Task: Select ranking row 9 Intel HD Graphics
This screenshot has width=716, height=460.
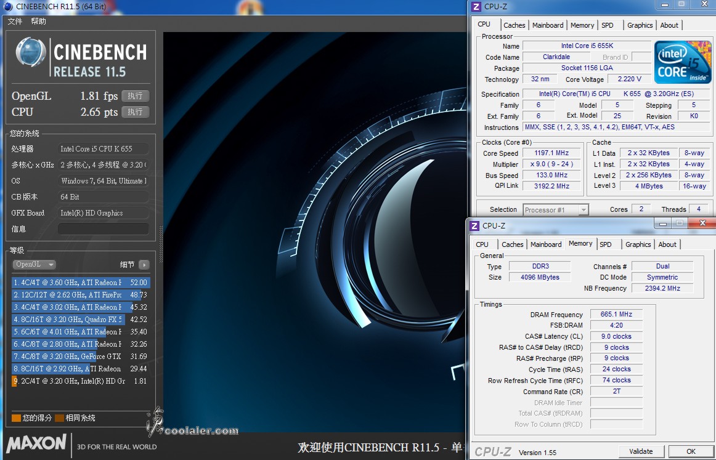Action: pos(81,381)
